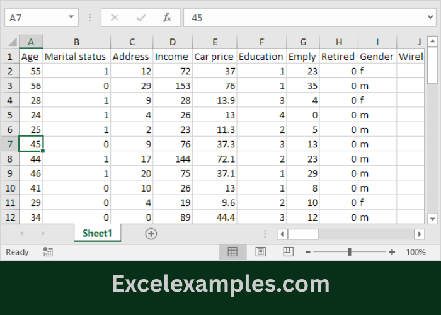Select column D header

point(173,42)
